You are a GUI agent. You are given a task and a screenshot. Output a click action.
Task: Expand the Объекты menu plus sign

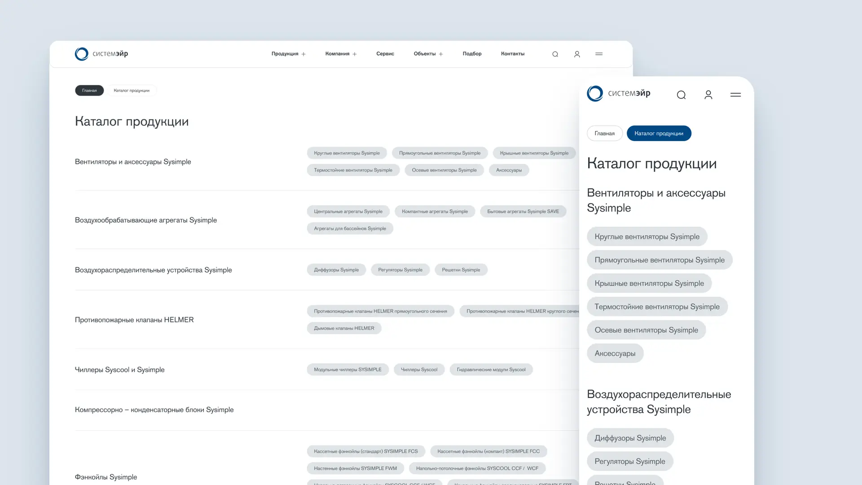[x=441, y=54]
